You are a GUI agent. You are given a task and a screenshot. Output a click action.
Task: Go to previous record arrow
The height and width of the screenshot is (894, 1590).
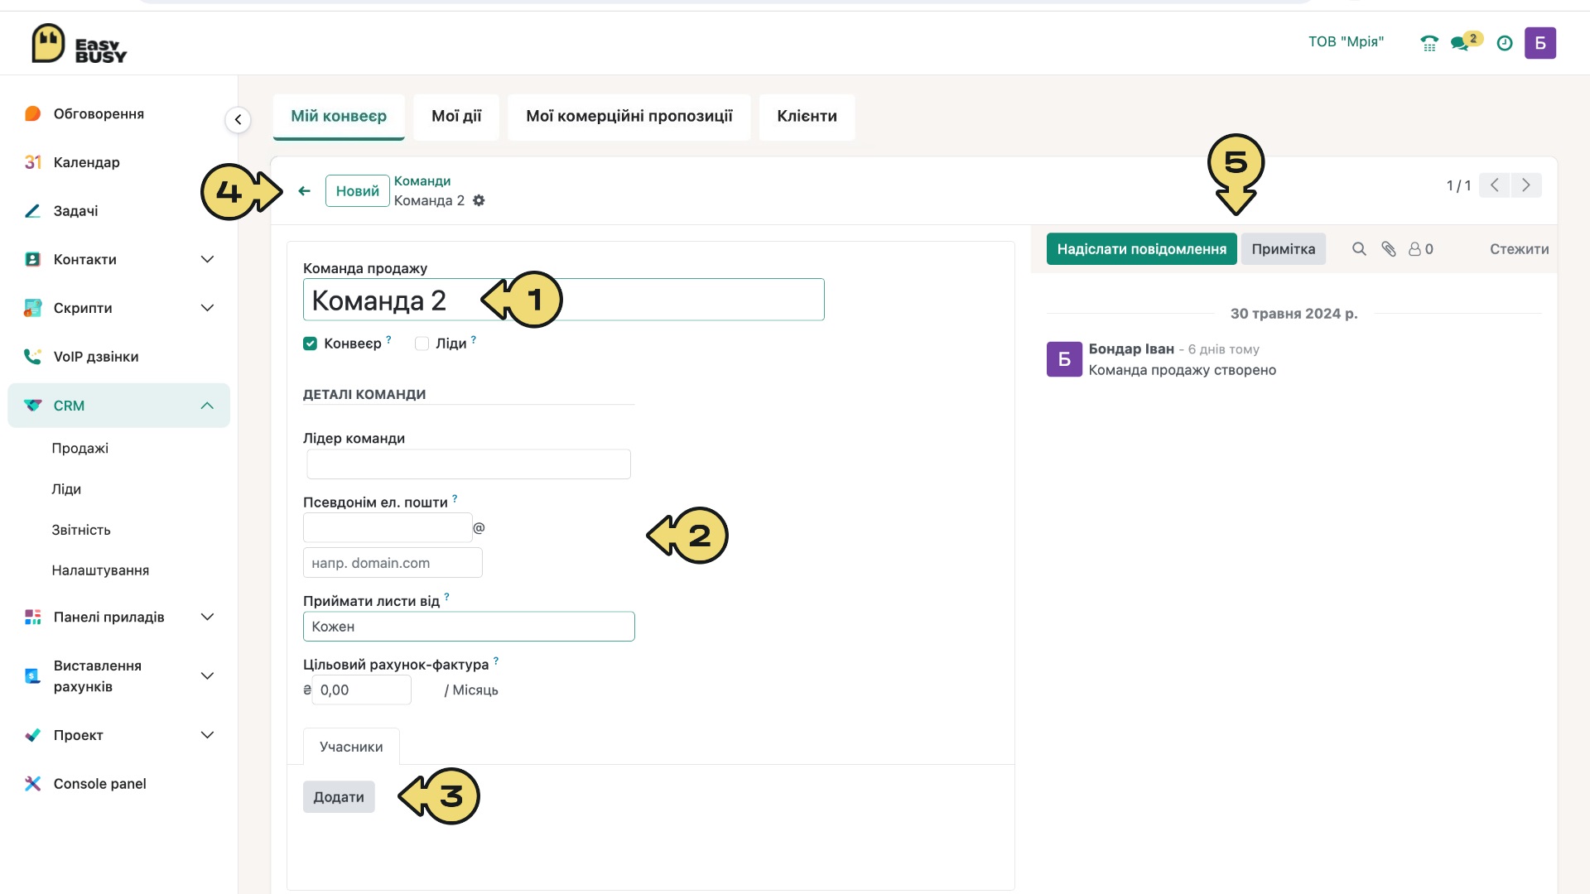[1495, 185]
